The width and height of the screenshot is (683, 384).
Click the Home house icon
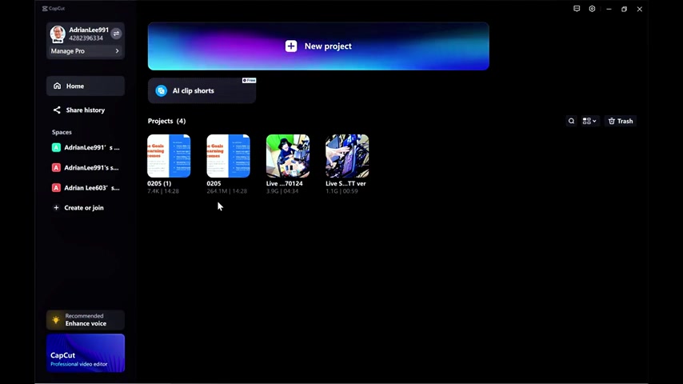coord(57,86)
